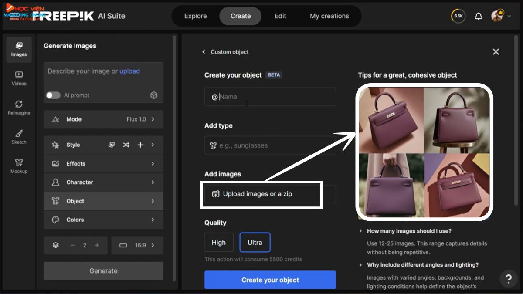Focus the Add type field (e.g., sunglasses)
The image size is (523, 294).
pyautogui.click(x=270, y=145)
